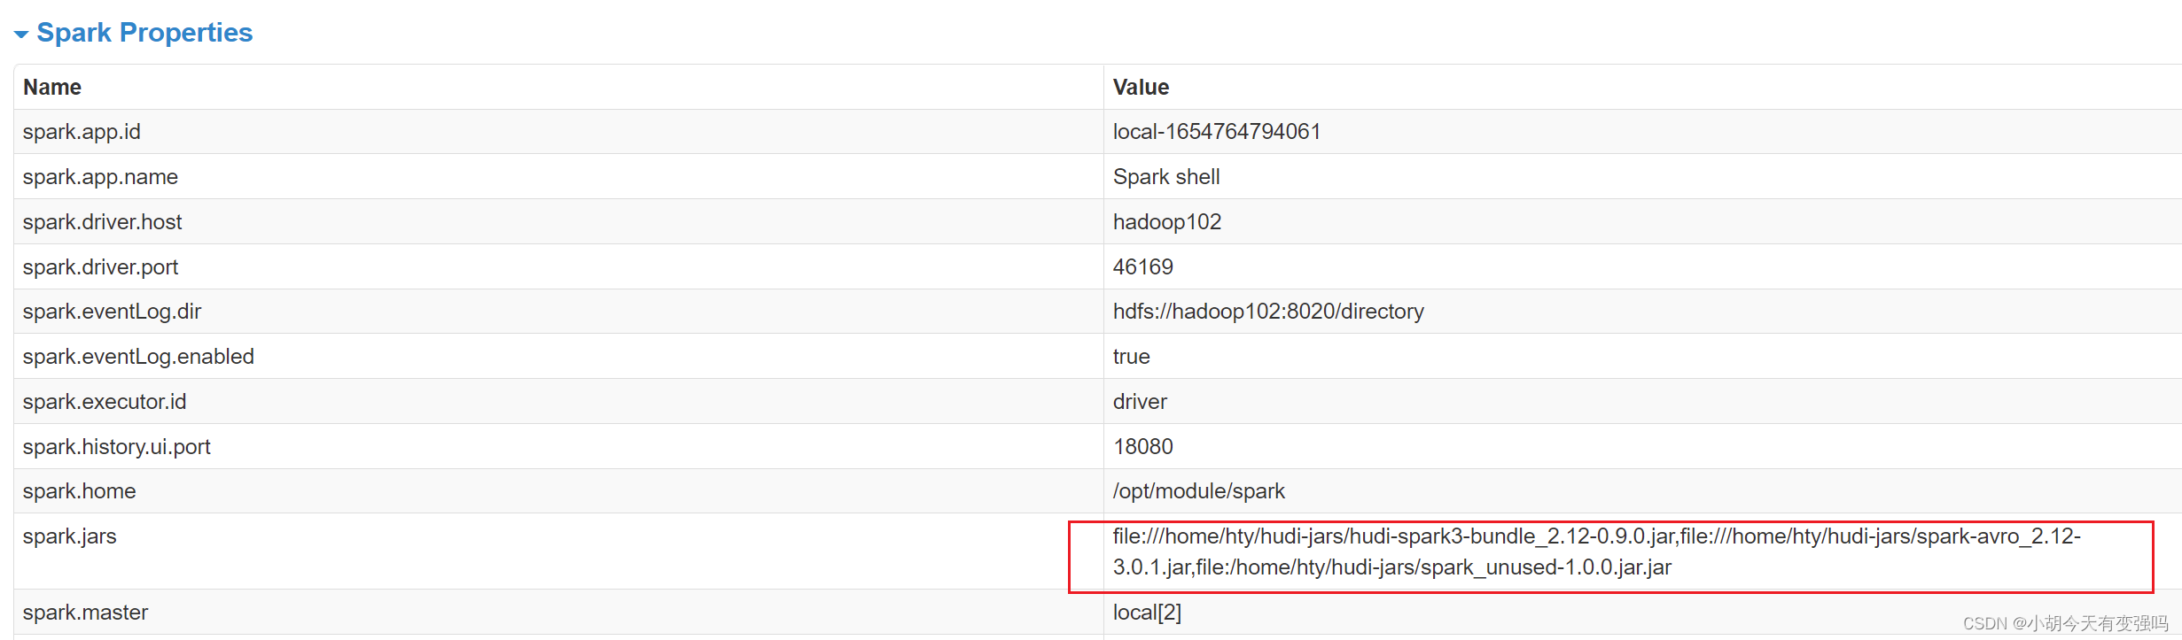The height and width of the screenshot is (640, 2182).
Task: Select the hdfs://hadoop102:8020/directory value
Action: (1268, 312)
